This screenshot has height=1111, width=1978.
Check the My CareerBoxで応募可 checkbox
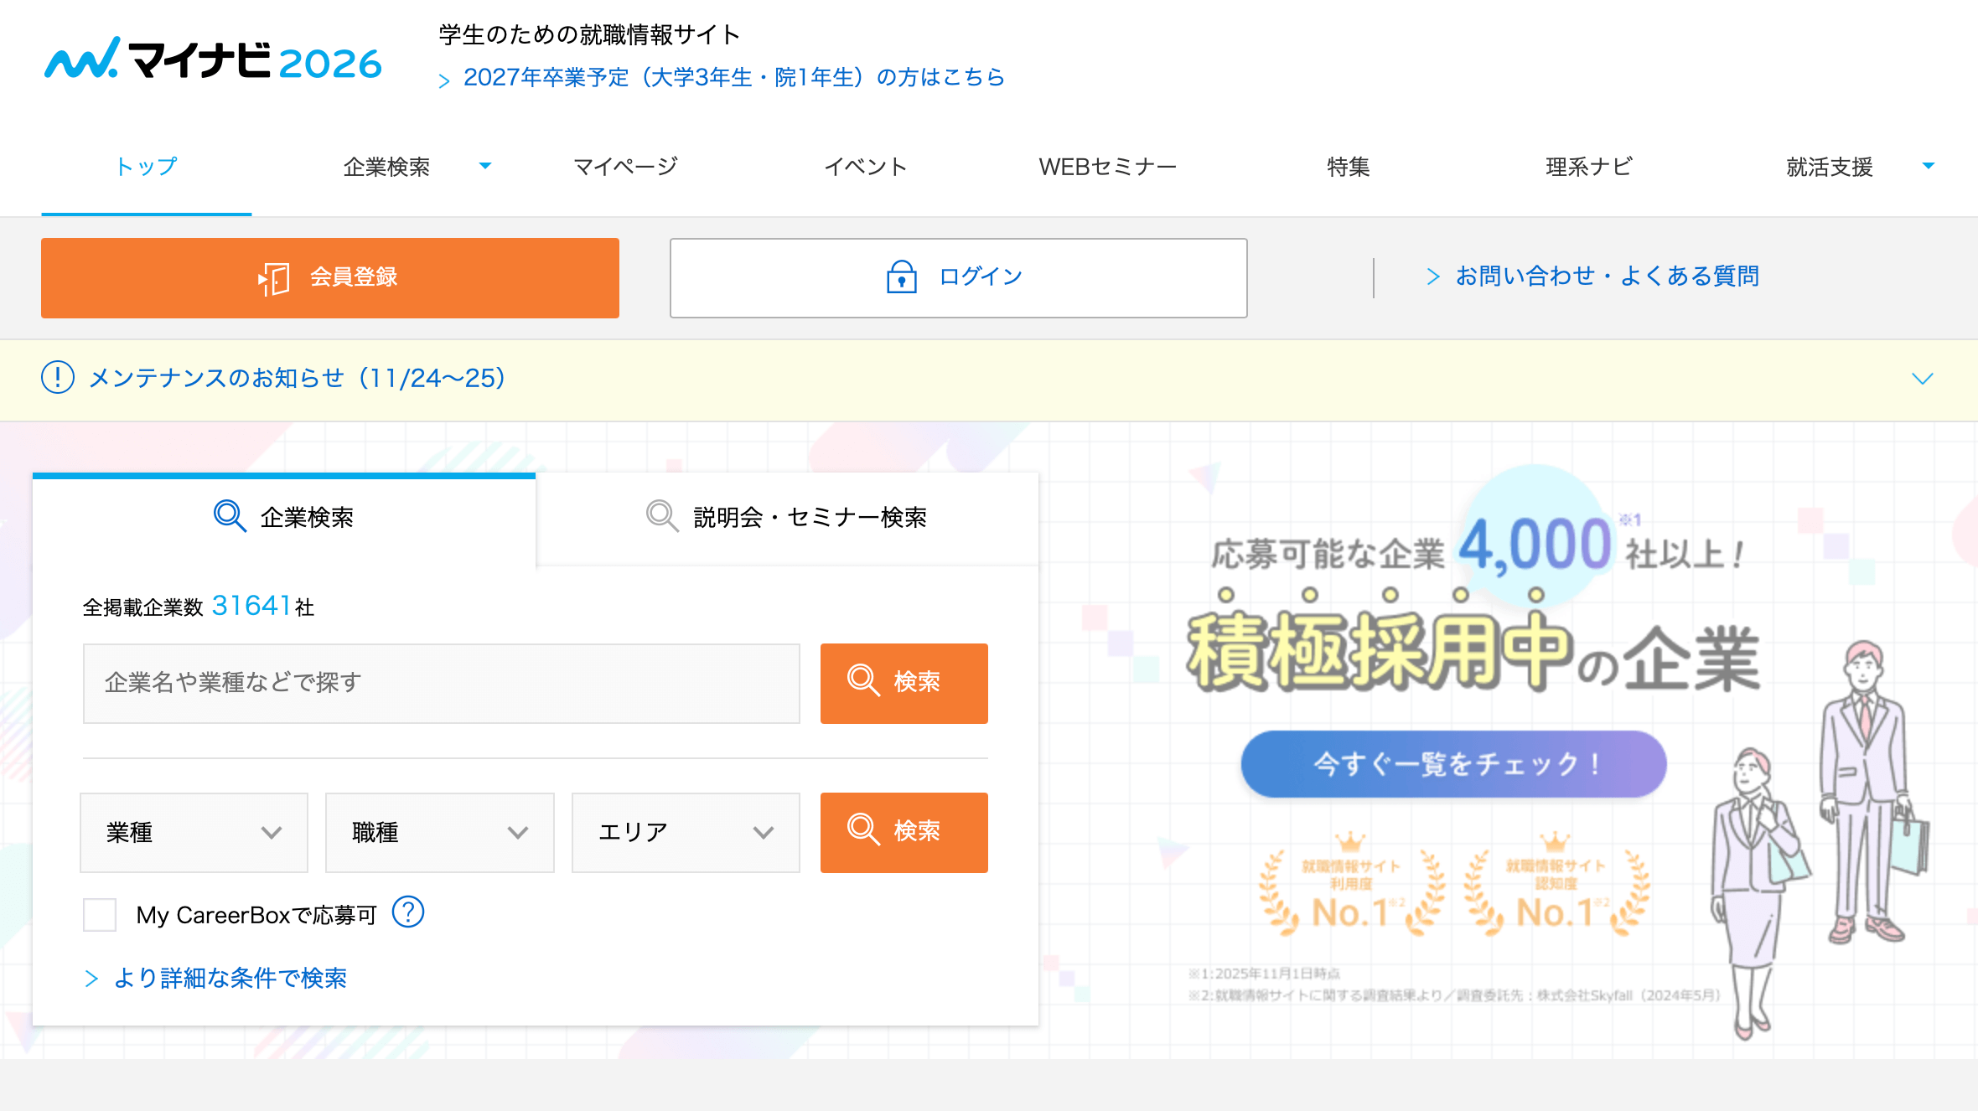coord(100,915)
